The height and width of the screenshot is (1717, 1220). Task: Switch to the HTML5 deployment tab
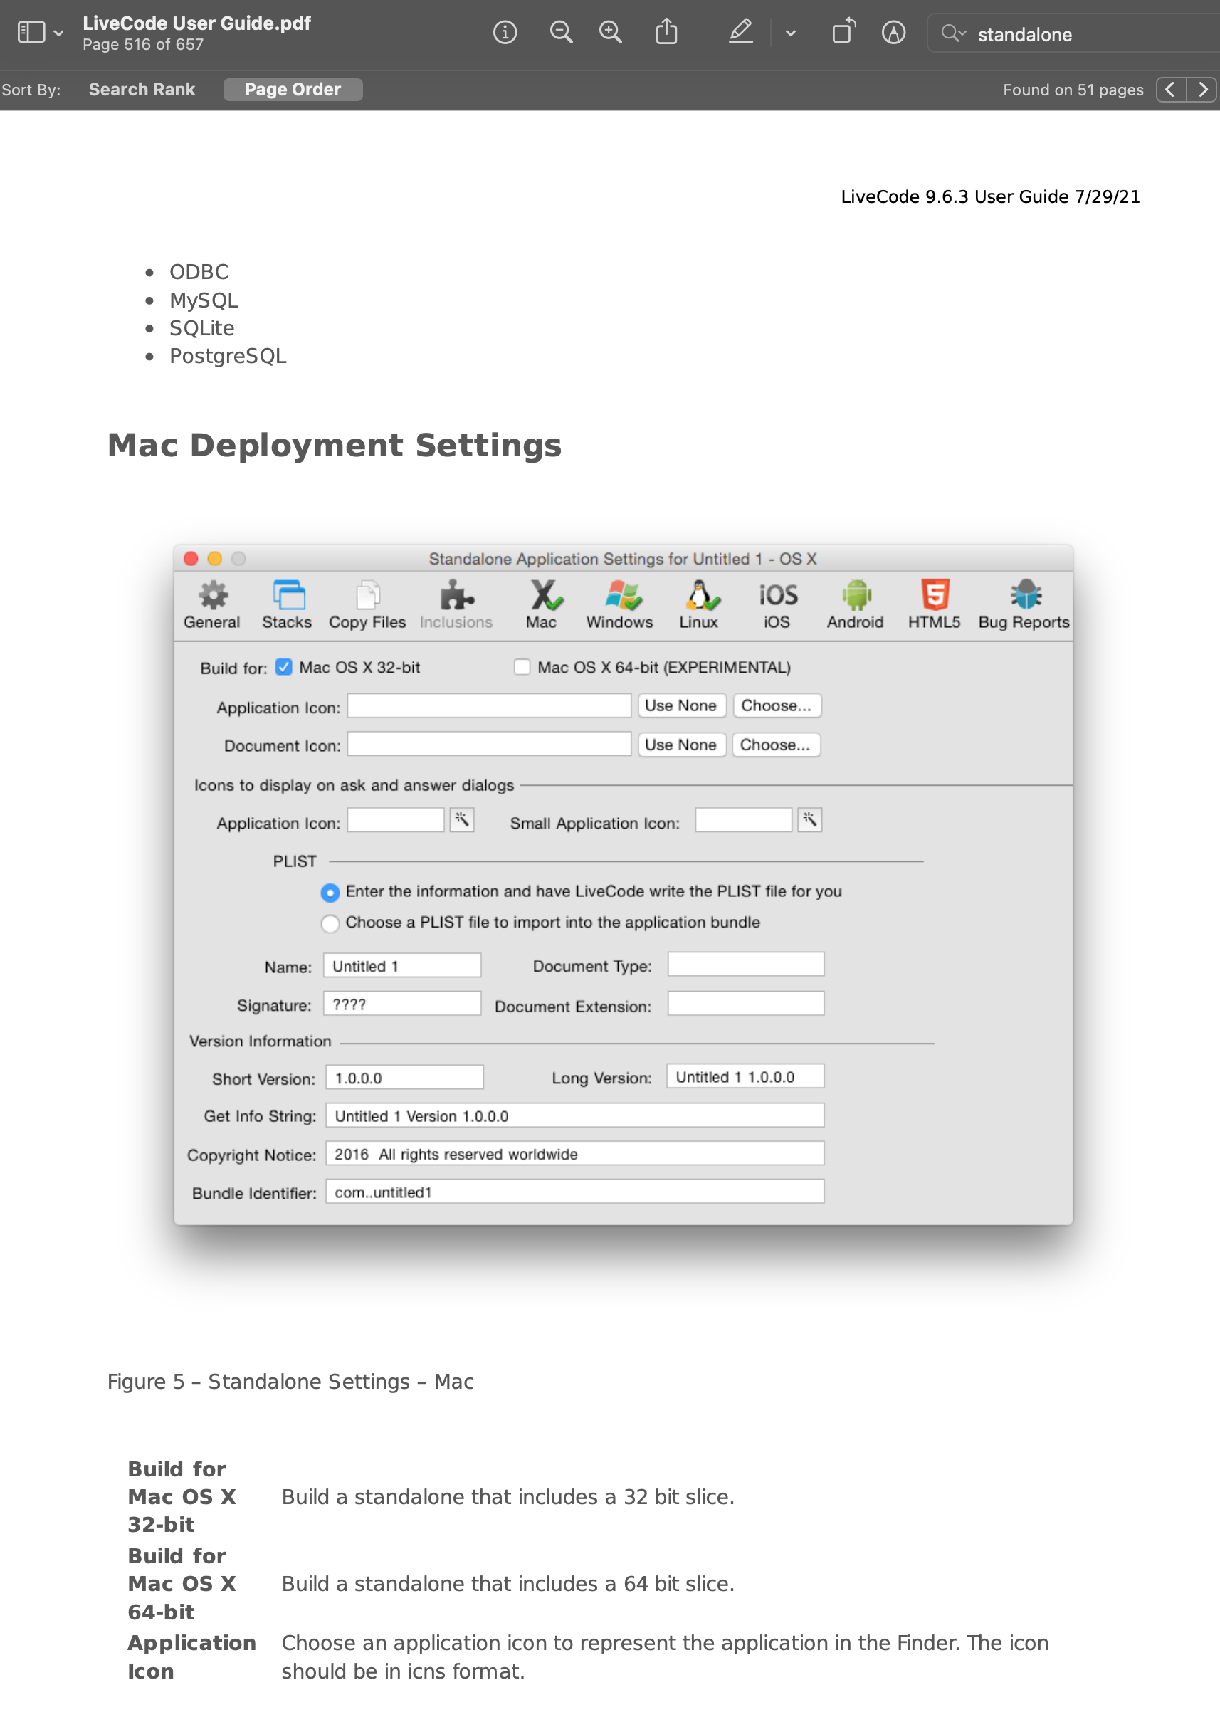pyautogui.click(x=934, y=604)
